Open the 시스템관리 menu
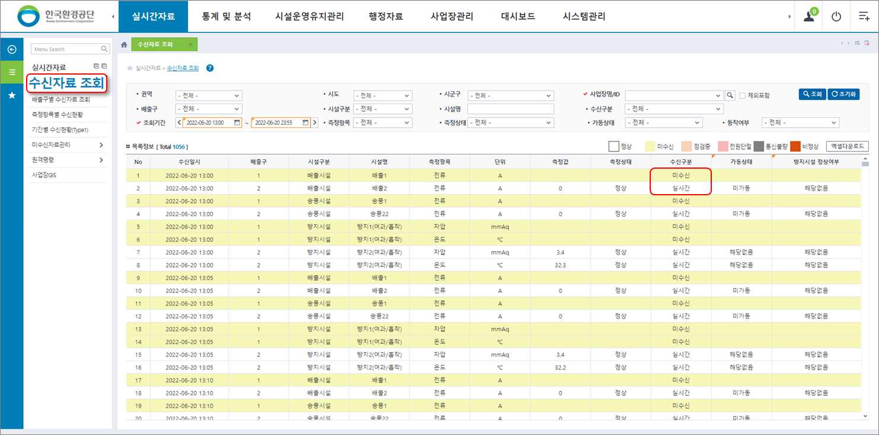 click(x=584, y=17)
